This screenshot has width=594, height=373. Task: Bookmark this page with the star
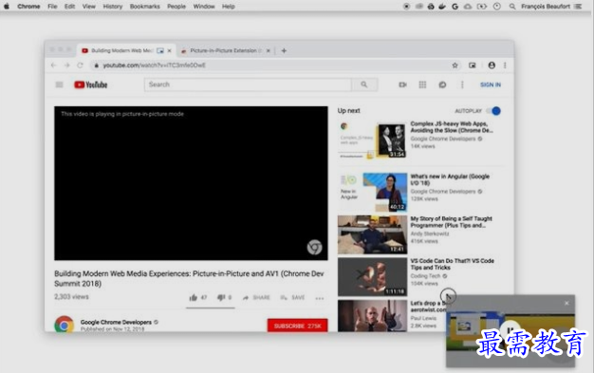point(455,65)
